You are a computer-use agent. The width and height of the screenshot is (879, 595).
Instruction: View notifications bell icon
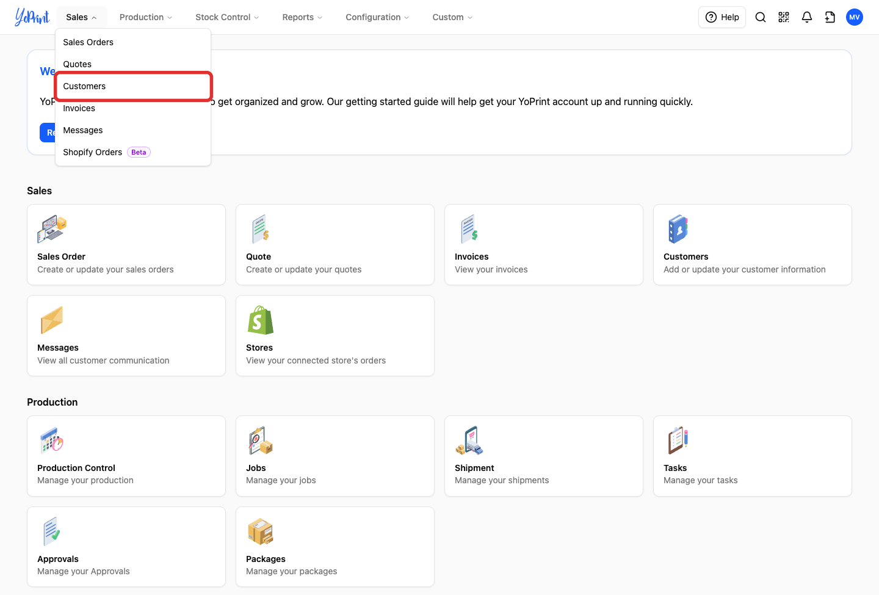(807, 17)
